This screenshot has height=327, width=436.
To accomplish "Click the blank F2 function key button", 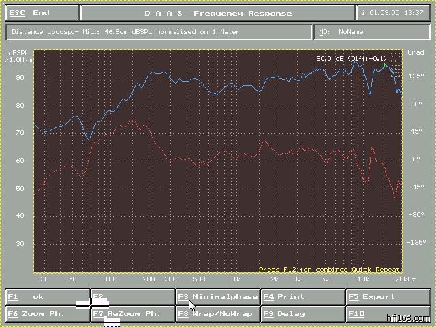I will click(132, 297).
